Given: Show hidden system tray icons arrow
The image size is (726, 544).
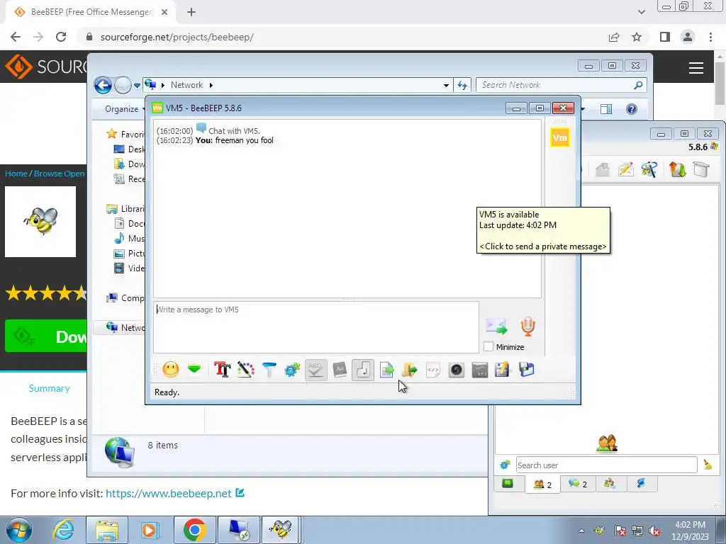Looking at the screenshot, I should [x=581, y=531].
